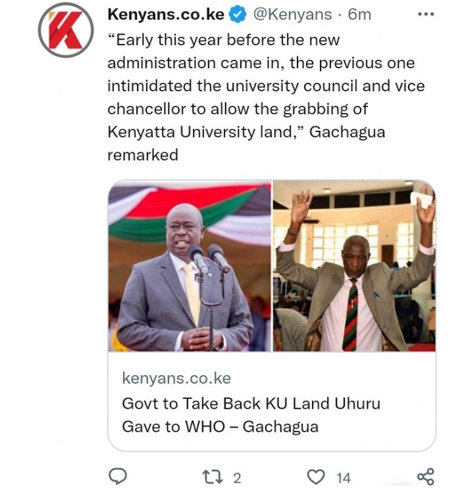
Task: Click the blue verified badge
Action: tap(238, 15)
